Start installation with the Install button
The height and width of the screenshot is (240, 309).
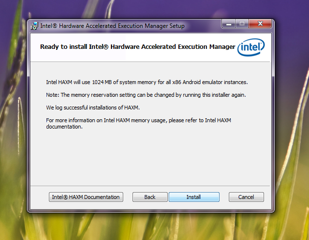(194, 197)
